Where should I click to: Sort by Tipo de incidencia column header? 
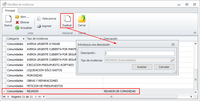64,39
